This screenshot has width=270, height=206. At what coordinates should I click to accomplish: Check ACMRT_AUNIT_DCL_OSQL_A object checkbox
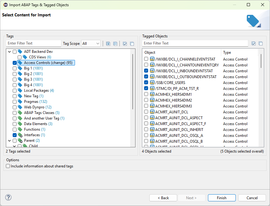coord(146,135)
